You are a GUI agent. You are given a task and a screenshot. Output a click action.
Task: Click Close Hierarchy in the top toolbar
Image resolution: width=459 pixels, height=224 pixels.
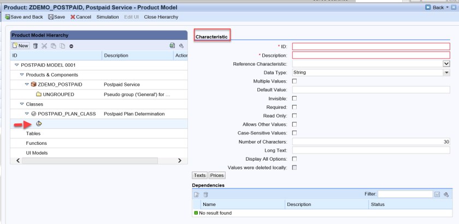coord(161,17)
